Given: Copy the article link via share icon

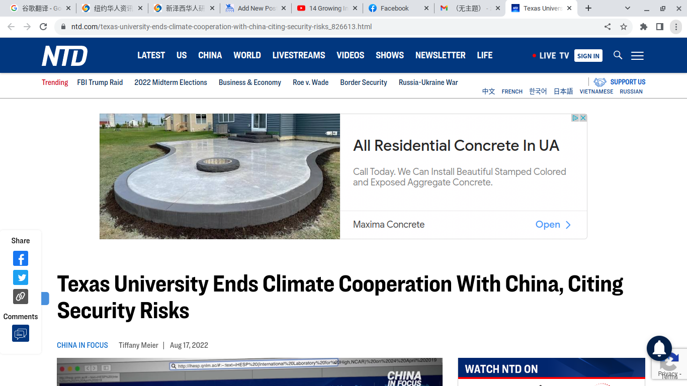Looking at the screenshot, I should click(x=20, y=296).
